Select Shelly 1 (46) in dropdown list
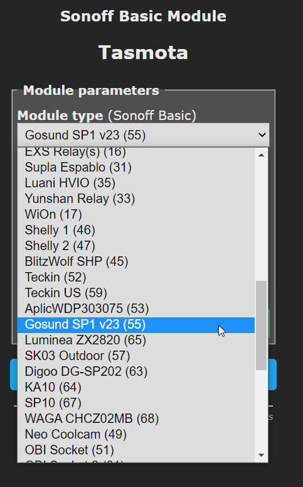The width and height of the screenshot is (303, 487). (136, 230)
